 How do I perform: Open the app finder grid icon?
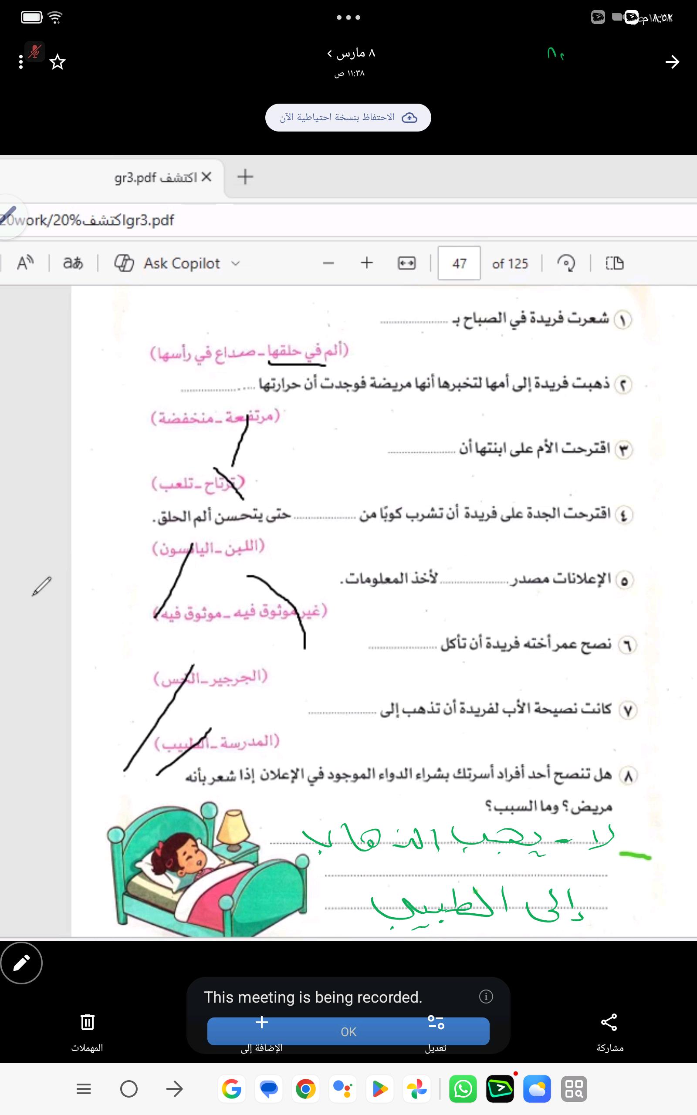pos(575,1089)
